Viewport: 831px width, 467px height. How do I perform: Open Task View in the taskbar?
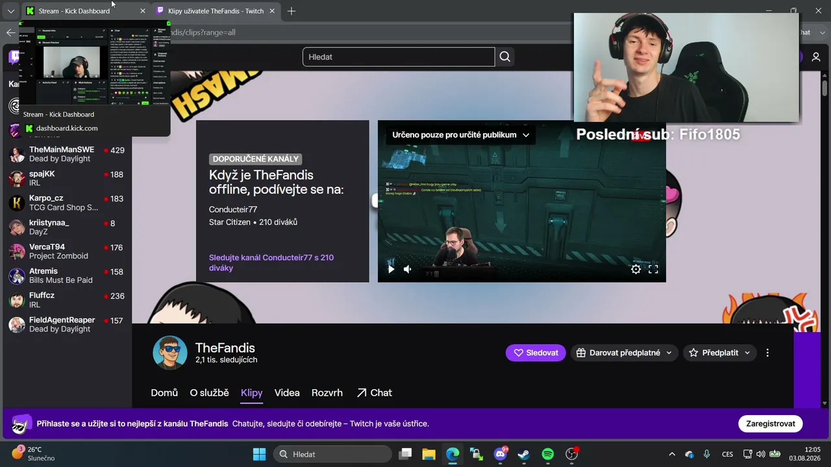[x=405, y=454]
